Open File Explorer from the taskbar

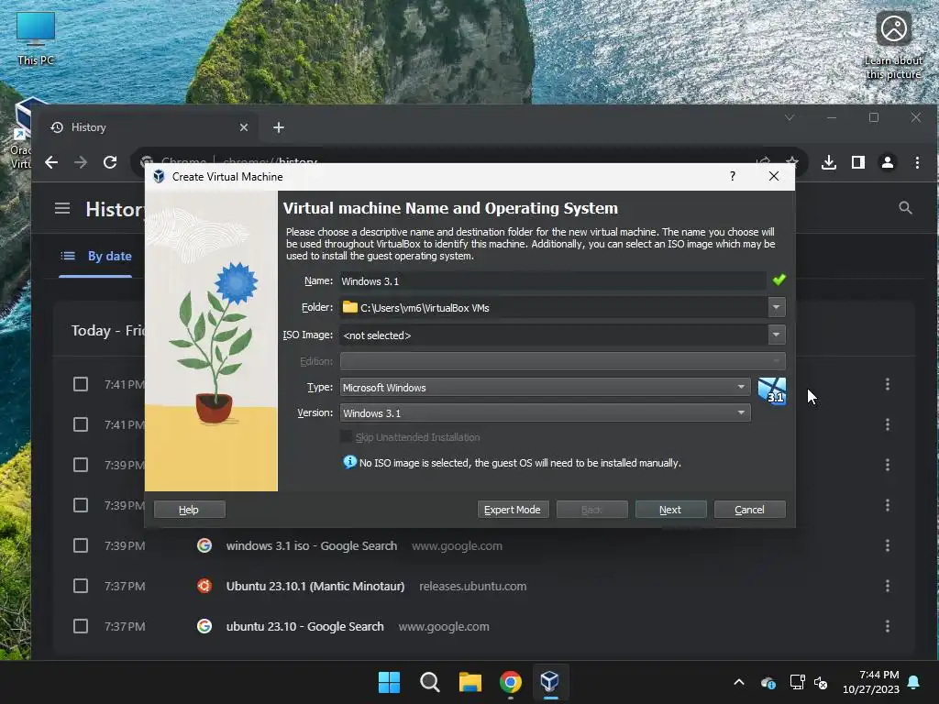coord(470,682)
